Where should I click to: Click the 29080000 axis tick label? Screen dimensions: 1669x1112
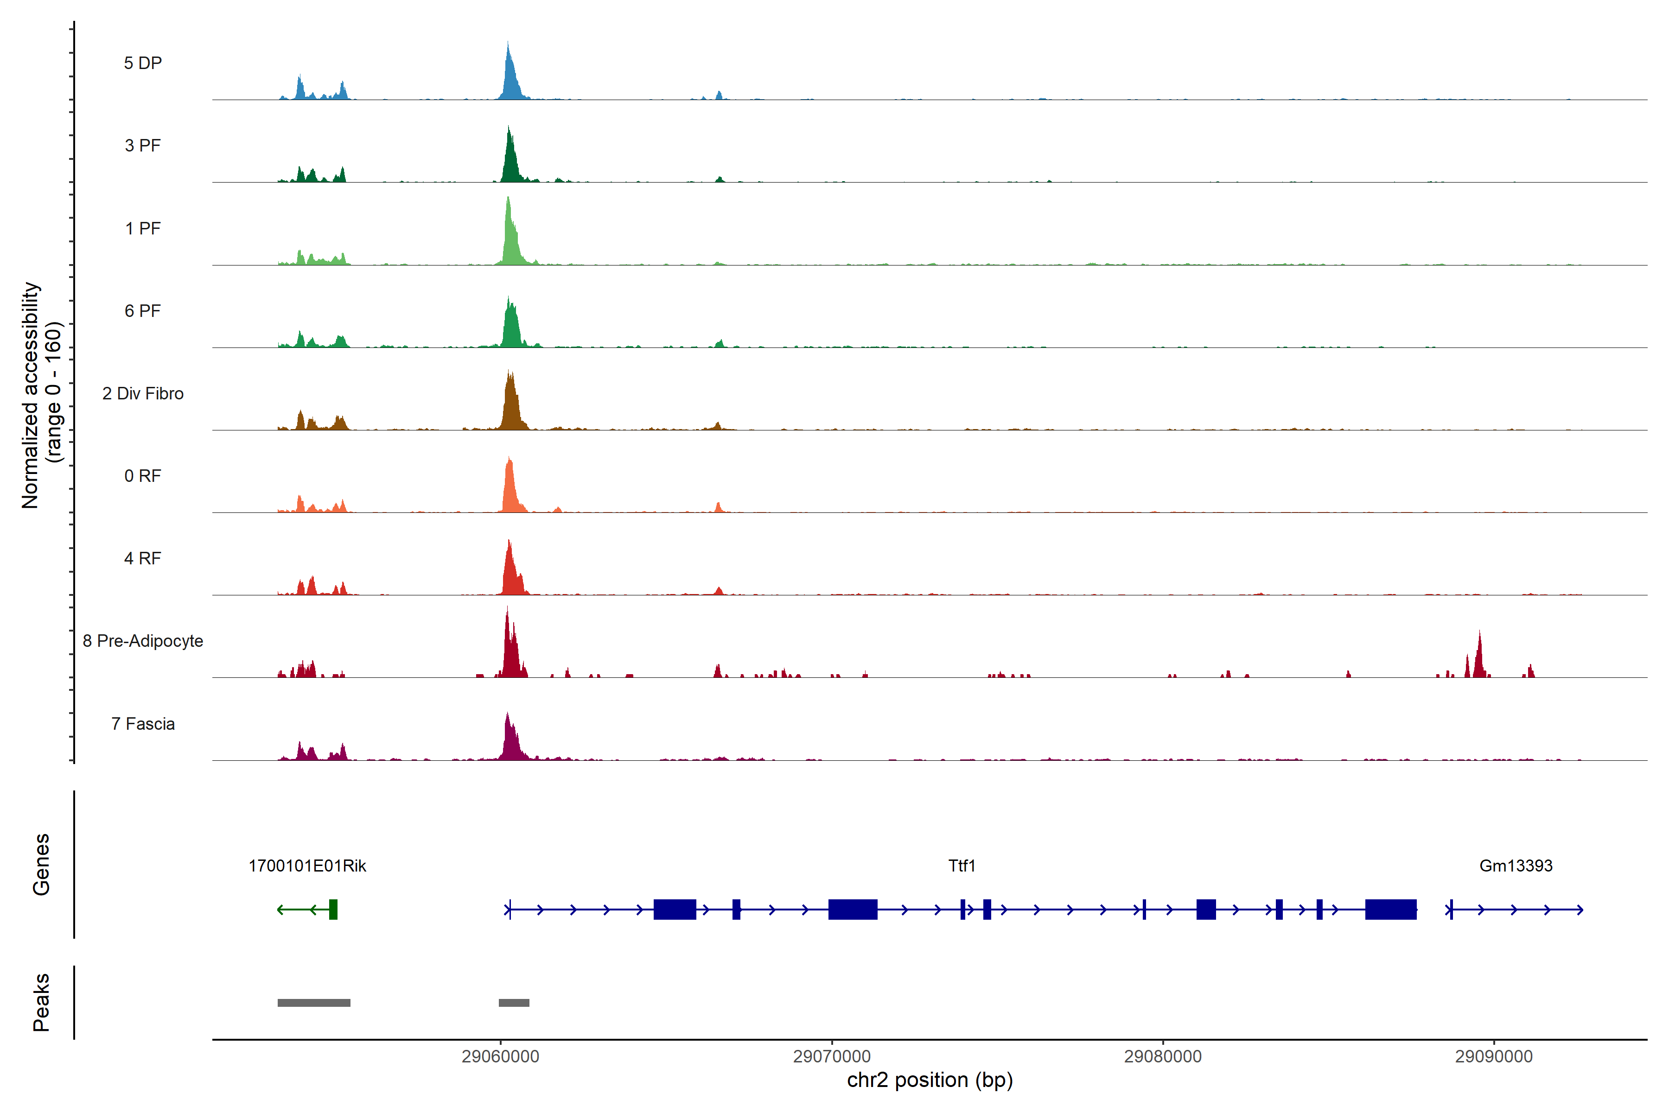coord(1162,1056)
